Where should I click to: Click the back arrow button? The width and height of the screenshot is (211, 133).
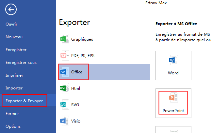coord(11,9)
